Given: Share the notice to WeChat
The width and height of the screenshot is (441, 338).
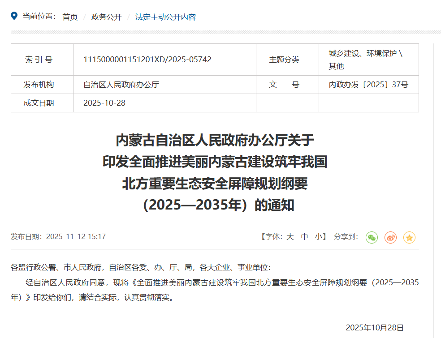Looking at the screenshot, I should click(x=372, y=237).
